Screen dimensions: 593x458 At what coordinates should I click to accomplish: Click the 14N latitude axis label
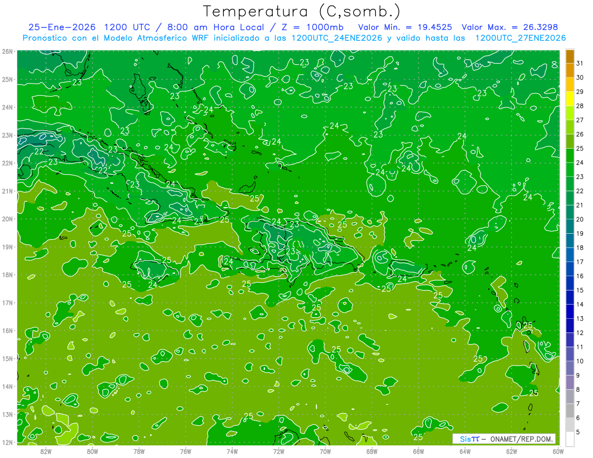click(8, 386)
